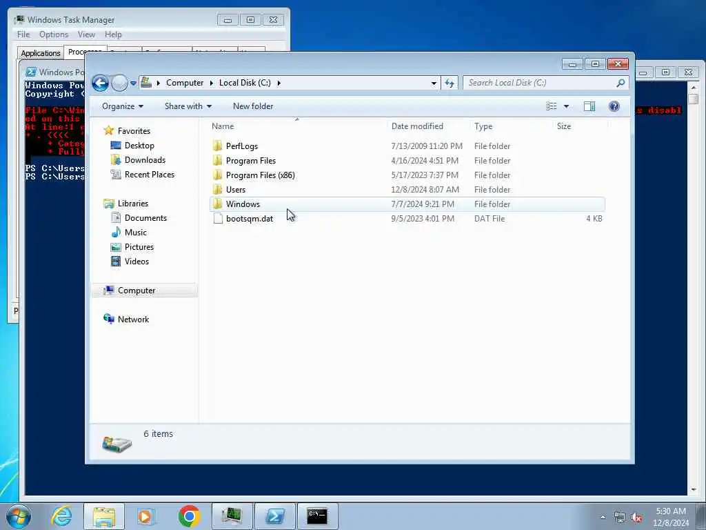Open Task Manager's File menu
The width and height of the screenshot is (706, 530).
23,35
